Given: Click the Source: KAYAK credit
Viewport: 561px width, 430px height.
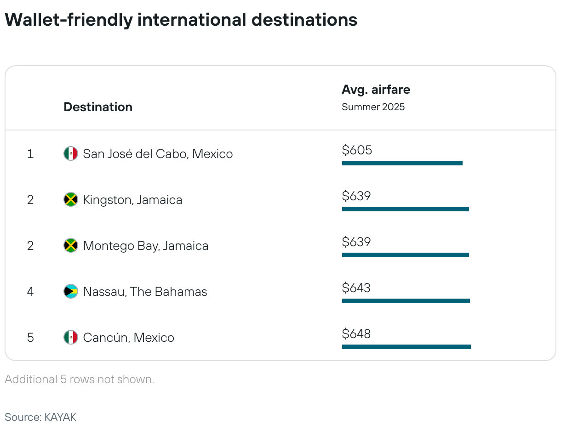Looking at the screenshot, I should (x=40, y=417).
